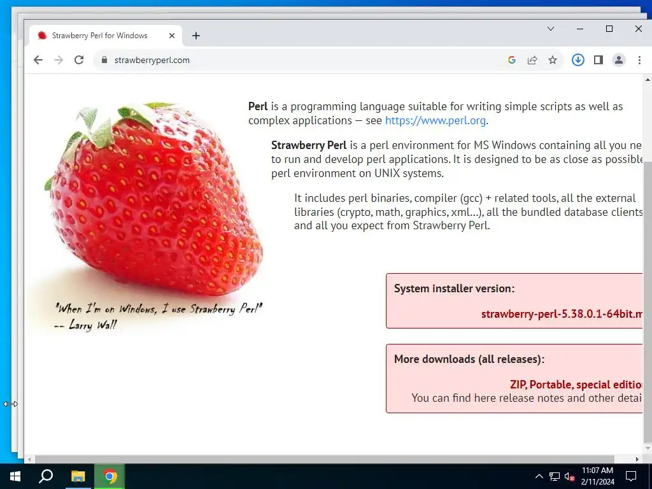Viewport: 652px width, 489px height.
Task: Open the Windows notification center icon
Action: click(x=631, y=476)
